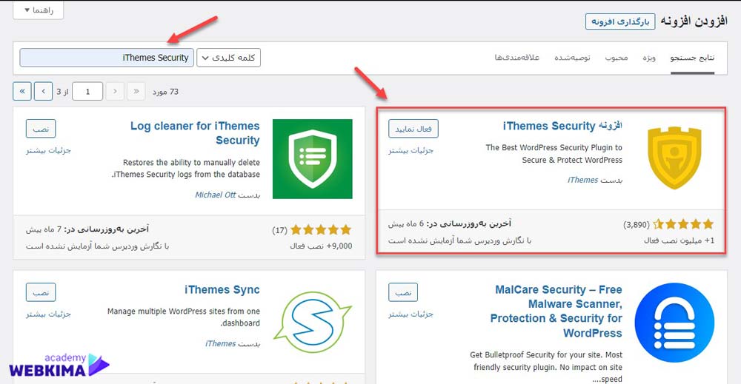The width and height of the screenshot is (741, 384).
Task: Install the Log cleaner for iThemes Security plugin
Action: [x=41, y=129]
